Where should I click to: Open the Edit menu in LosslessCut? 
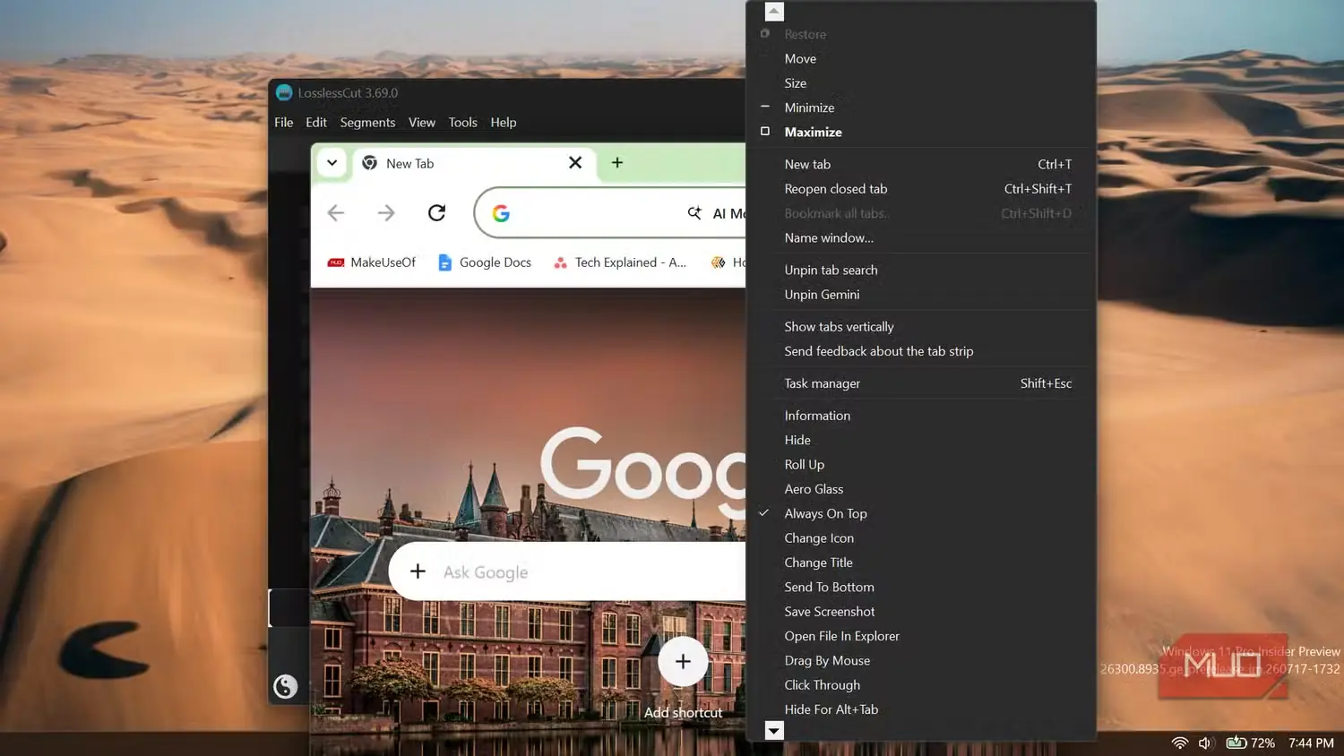316,123
